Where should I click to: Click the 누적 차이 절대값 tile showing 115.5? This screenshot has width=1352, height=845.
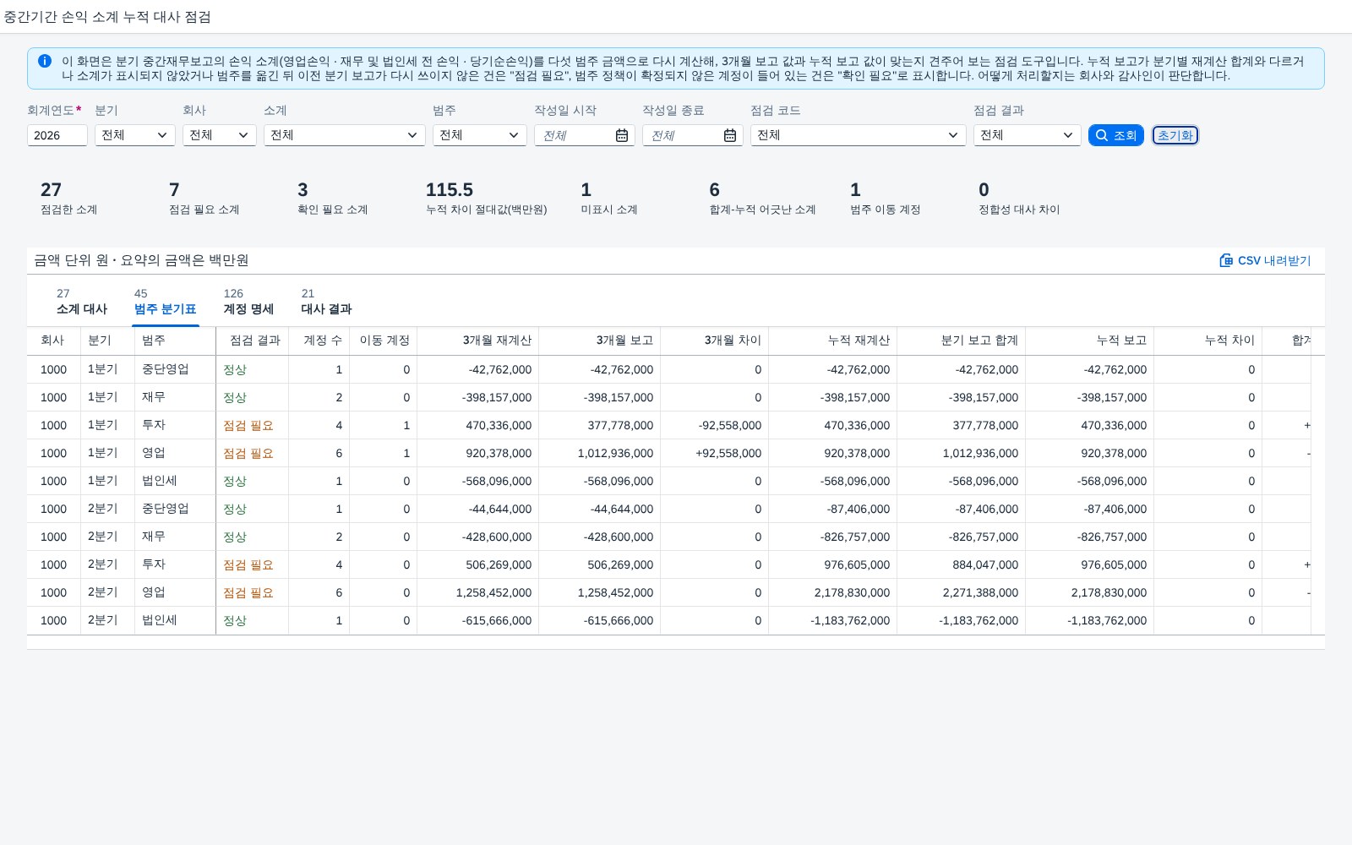click(x=487, y=199)
